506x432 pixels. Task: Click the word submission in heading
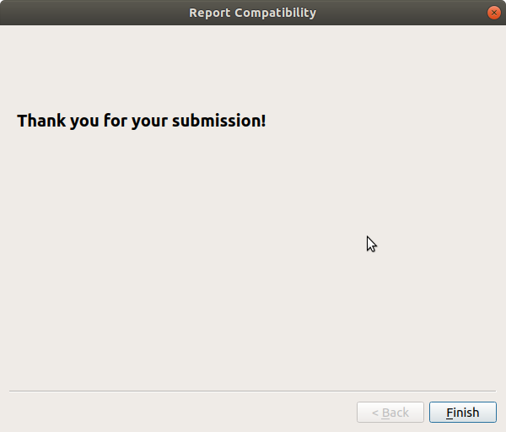tap(216, 121)
